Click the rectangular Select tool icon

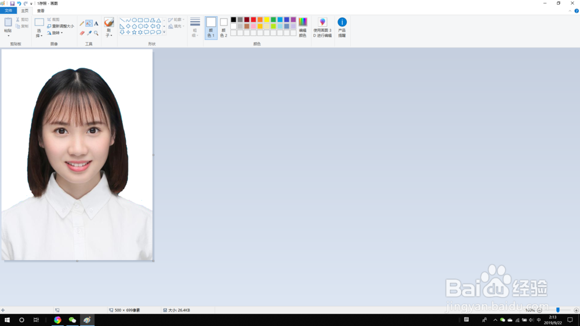pyautogui.click(x=39, y=23)
